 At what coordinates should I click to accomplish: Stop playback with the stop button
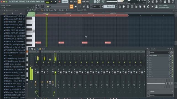click(x=55, y=2)
